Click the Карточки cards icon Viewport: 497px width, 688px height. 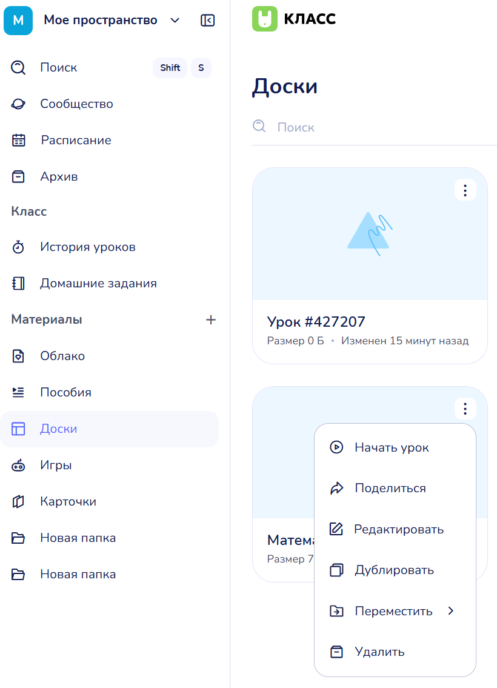(x=18, y=501)
